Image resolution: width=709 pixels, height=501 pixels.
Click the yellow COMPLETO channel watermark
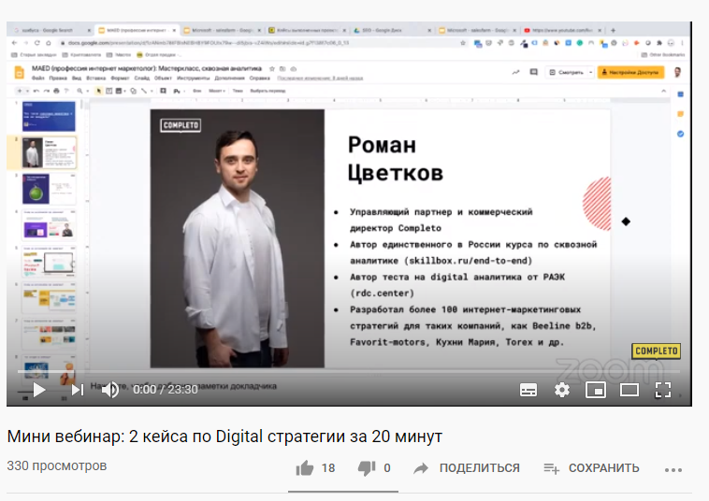tap(656, 351)
